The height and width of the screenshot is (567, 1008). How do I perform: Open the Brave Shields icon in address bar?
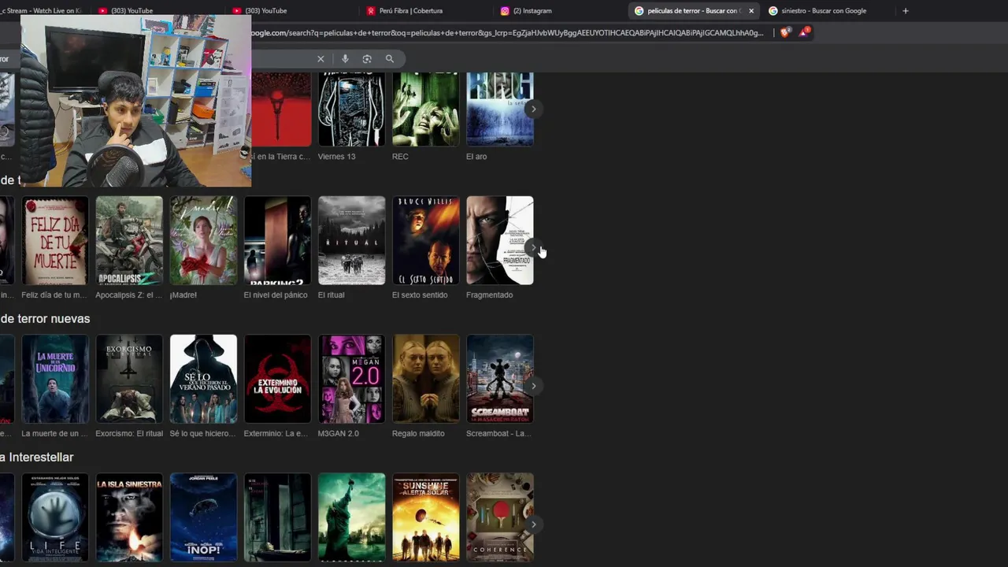pos(784,32)
